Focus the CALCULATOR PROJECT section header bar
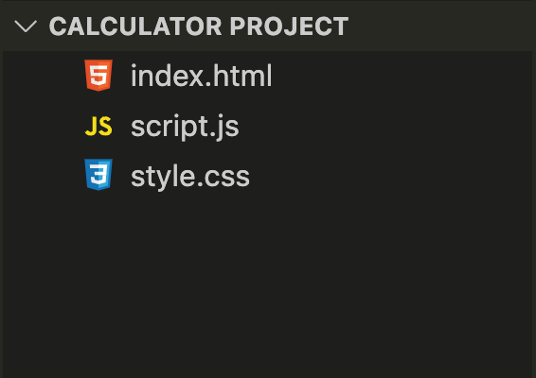The image size is (536, 378). pos(268,26)
